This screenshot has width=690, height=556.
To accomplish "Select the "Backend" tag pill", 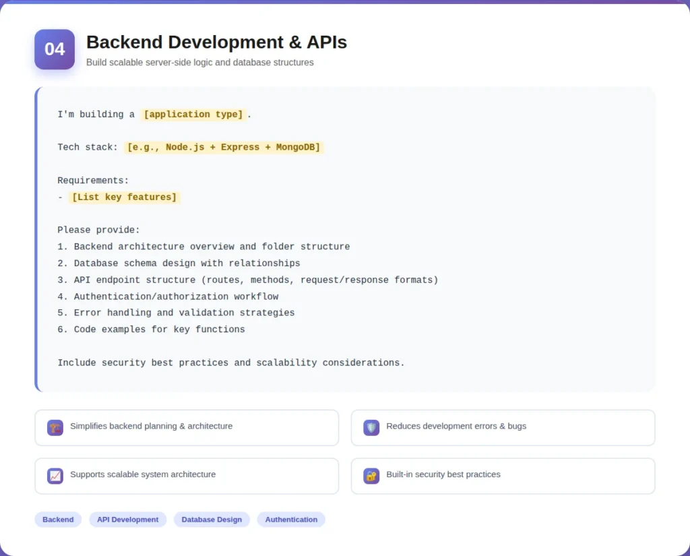I will point(58,520).
